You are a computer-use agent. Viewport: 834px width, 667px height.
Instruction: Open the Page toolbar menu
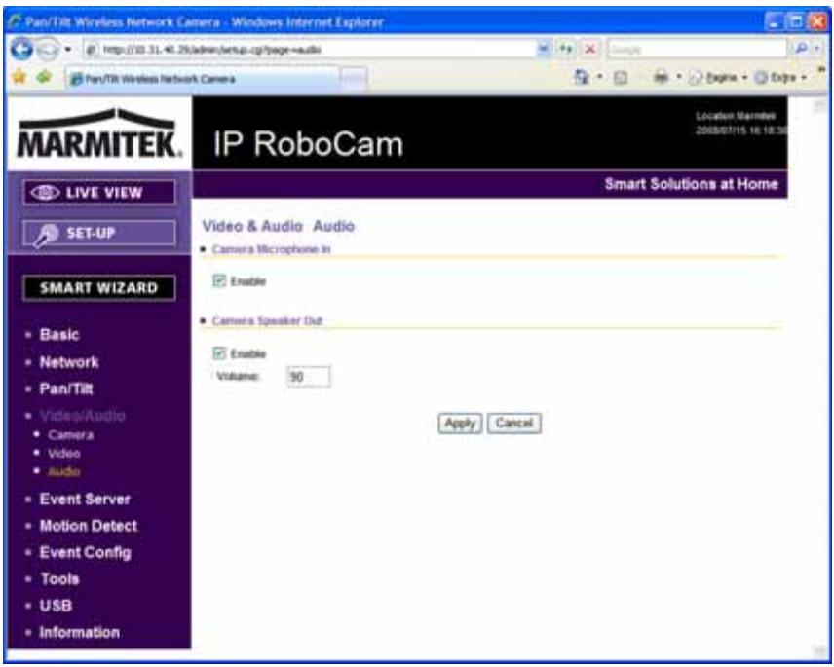pos(717,78)
